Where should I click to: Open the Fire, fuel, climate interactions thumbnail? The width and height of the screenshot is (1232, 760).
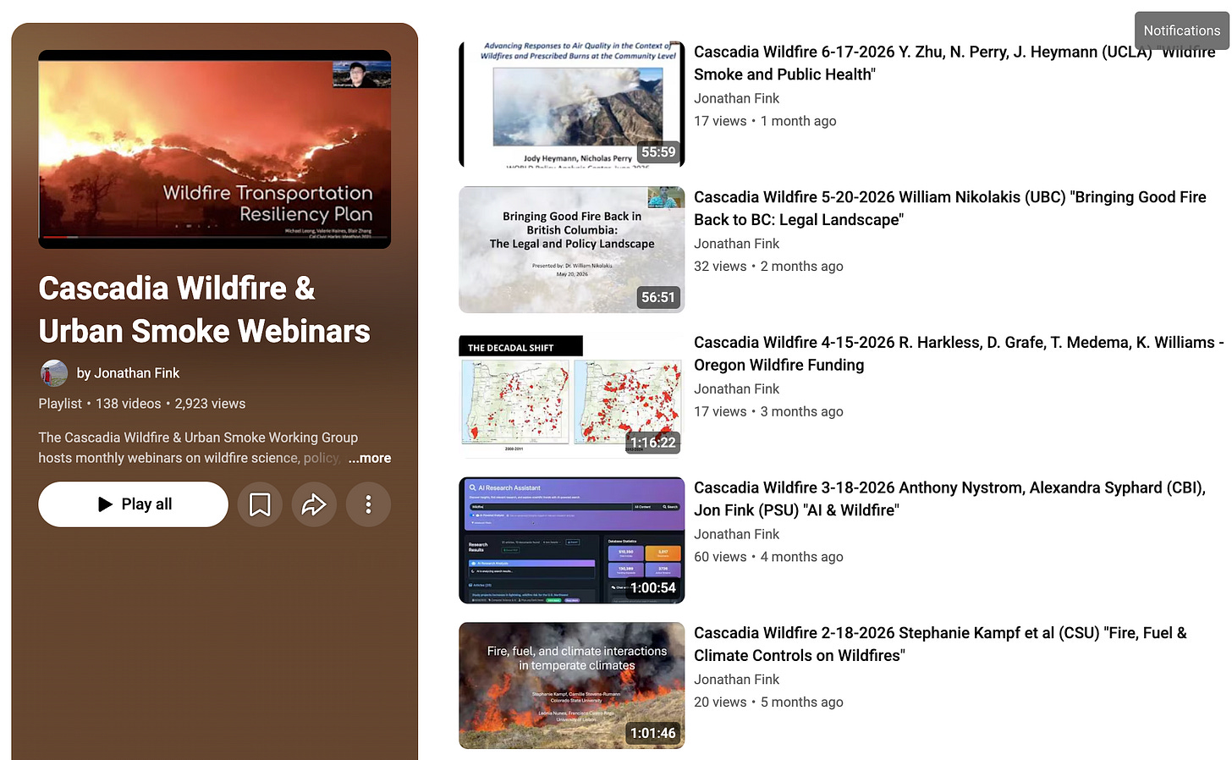(571, 686)
